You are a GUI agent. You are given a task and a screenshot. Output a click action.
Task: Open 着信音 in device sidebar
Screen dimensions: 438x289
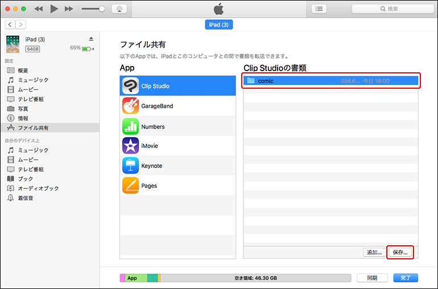coord(49,198)
